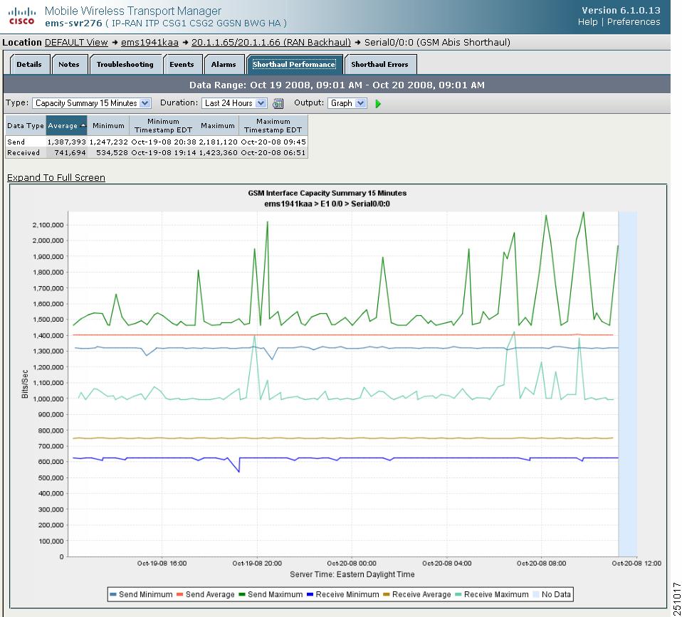
Task: Click timestamp Oct-20-08 09:45
Action: point(273,142)
